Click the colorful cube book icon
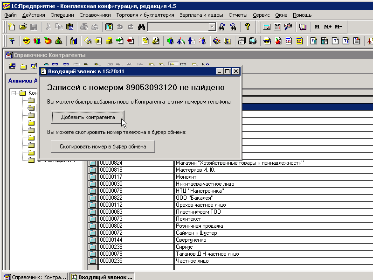The width and height of the screenshot is (373, 280). point(217,41)
